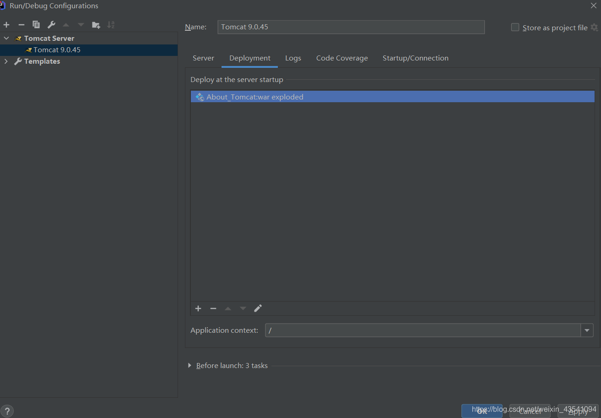Click the Apply button
601x418 pixels.
[x=578, y=411]
